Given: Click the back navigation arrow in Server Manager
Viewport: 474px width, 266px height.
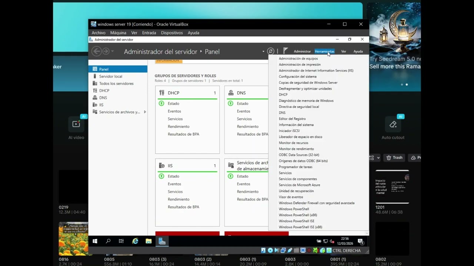Looking at the screenshot, I should [x=96, y=51].
